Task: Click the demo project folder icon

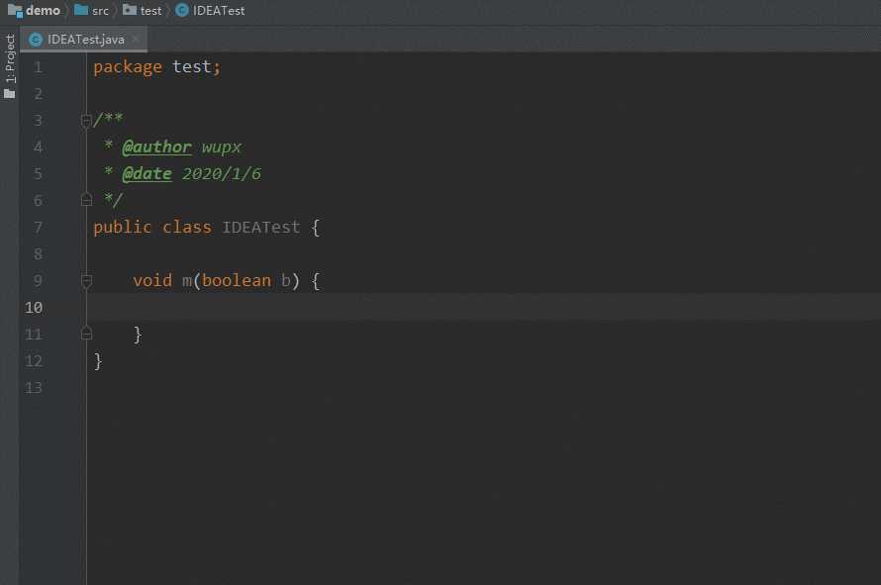Action: [15, 11]
